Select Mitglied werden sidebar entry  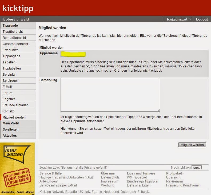coord(19,117)
